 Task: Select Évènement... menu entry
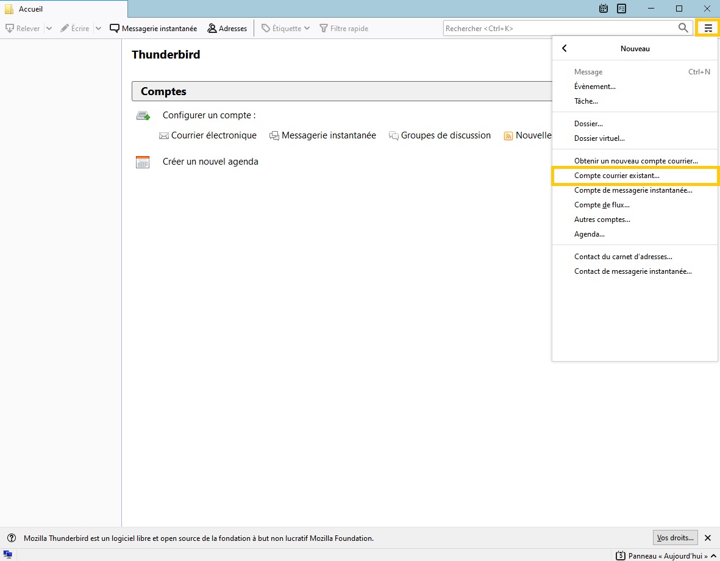point(635,87)
